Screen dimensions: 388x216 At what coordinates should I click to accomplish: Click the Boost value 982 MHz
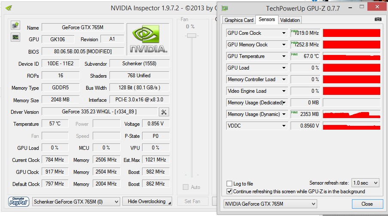[156, 172]
